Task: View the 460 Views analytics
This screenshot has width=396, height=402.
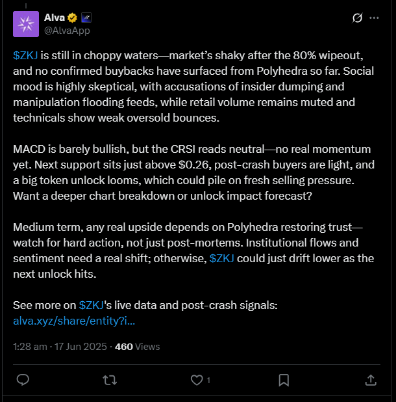Action: pos(137,347)
